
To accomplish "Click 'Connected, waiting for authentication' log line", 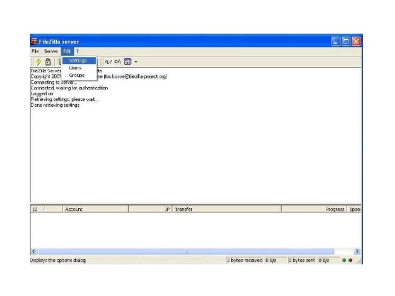I will [x=70, y=88].
